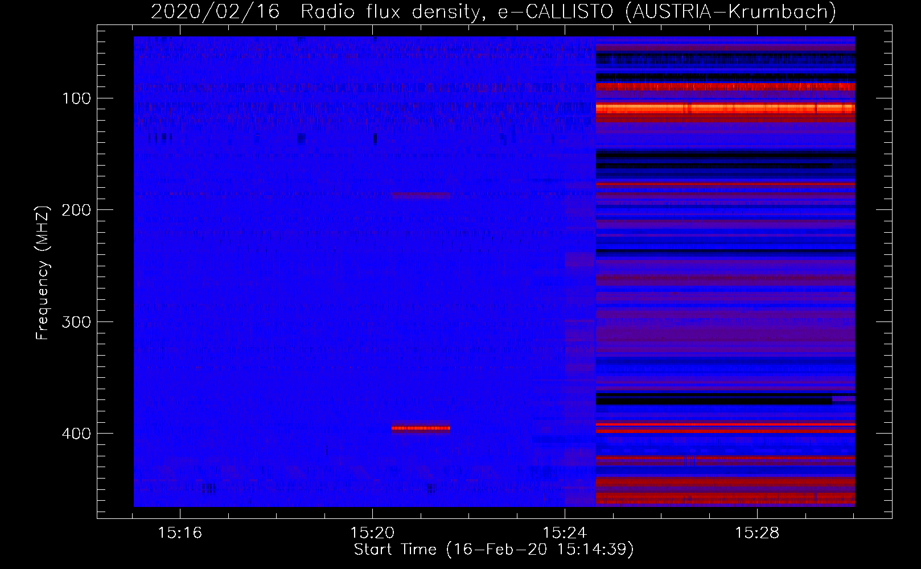The width and height of the screenshot is (921, 569).
Task: Click the 15:20 time tick label
Action: click(x=372, y=533)
